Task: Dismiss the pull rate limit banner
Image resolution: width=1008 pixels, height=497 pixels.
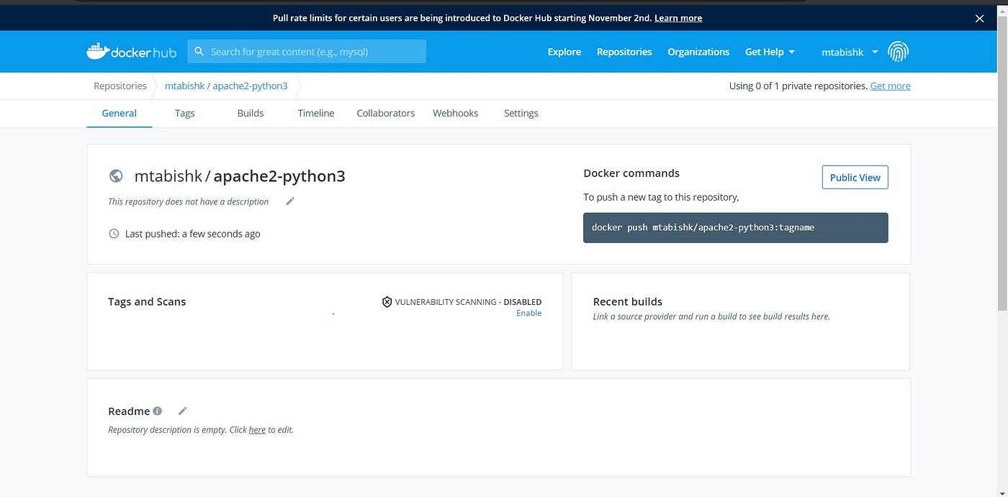Action: coord(979,19)
